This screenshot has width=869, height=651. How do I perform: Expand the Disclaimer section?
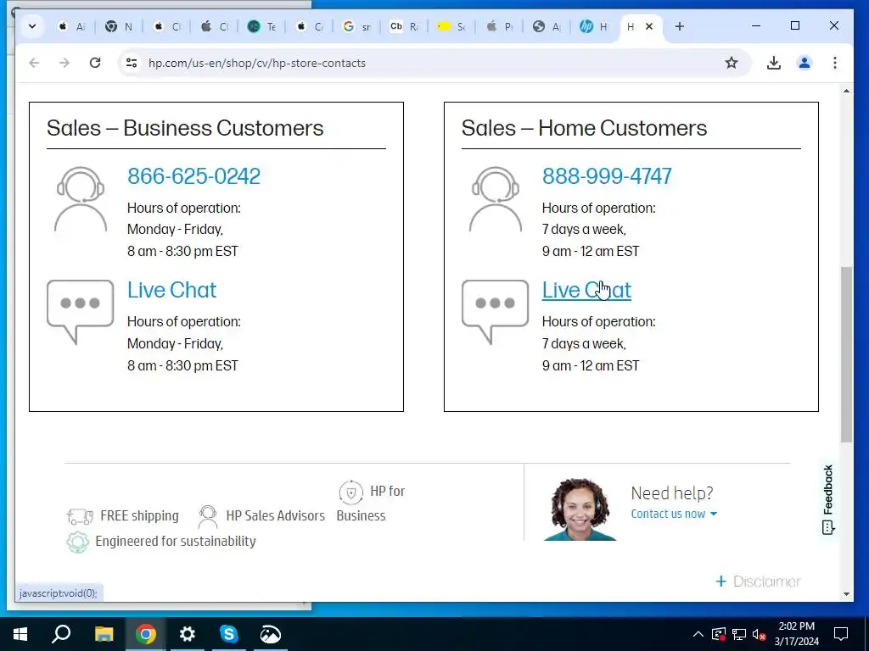point(758,581)
